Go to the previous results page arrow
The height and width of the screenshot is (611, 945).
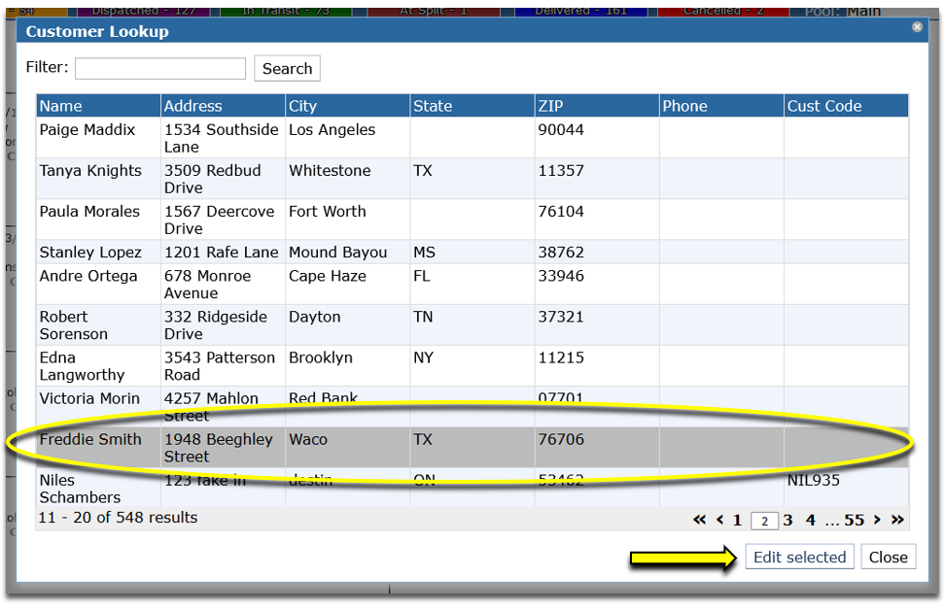pos(719,520)
